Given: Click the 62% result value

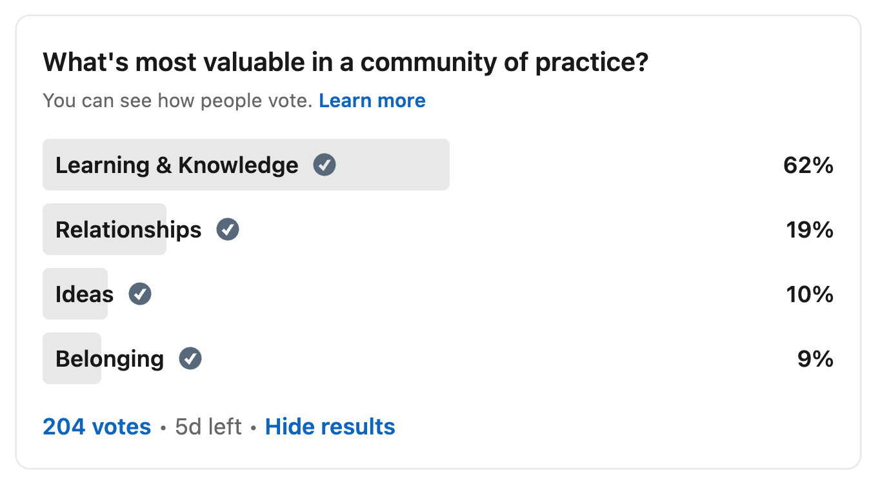Looking at the screenshot, I should (x=808, y=166).
